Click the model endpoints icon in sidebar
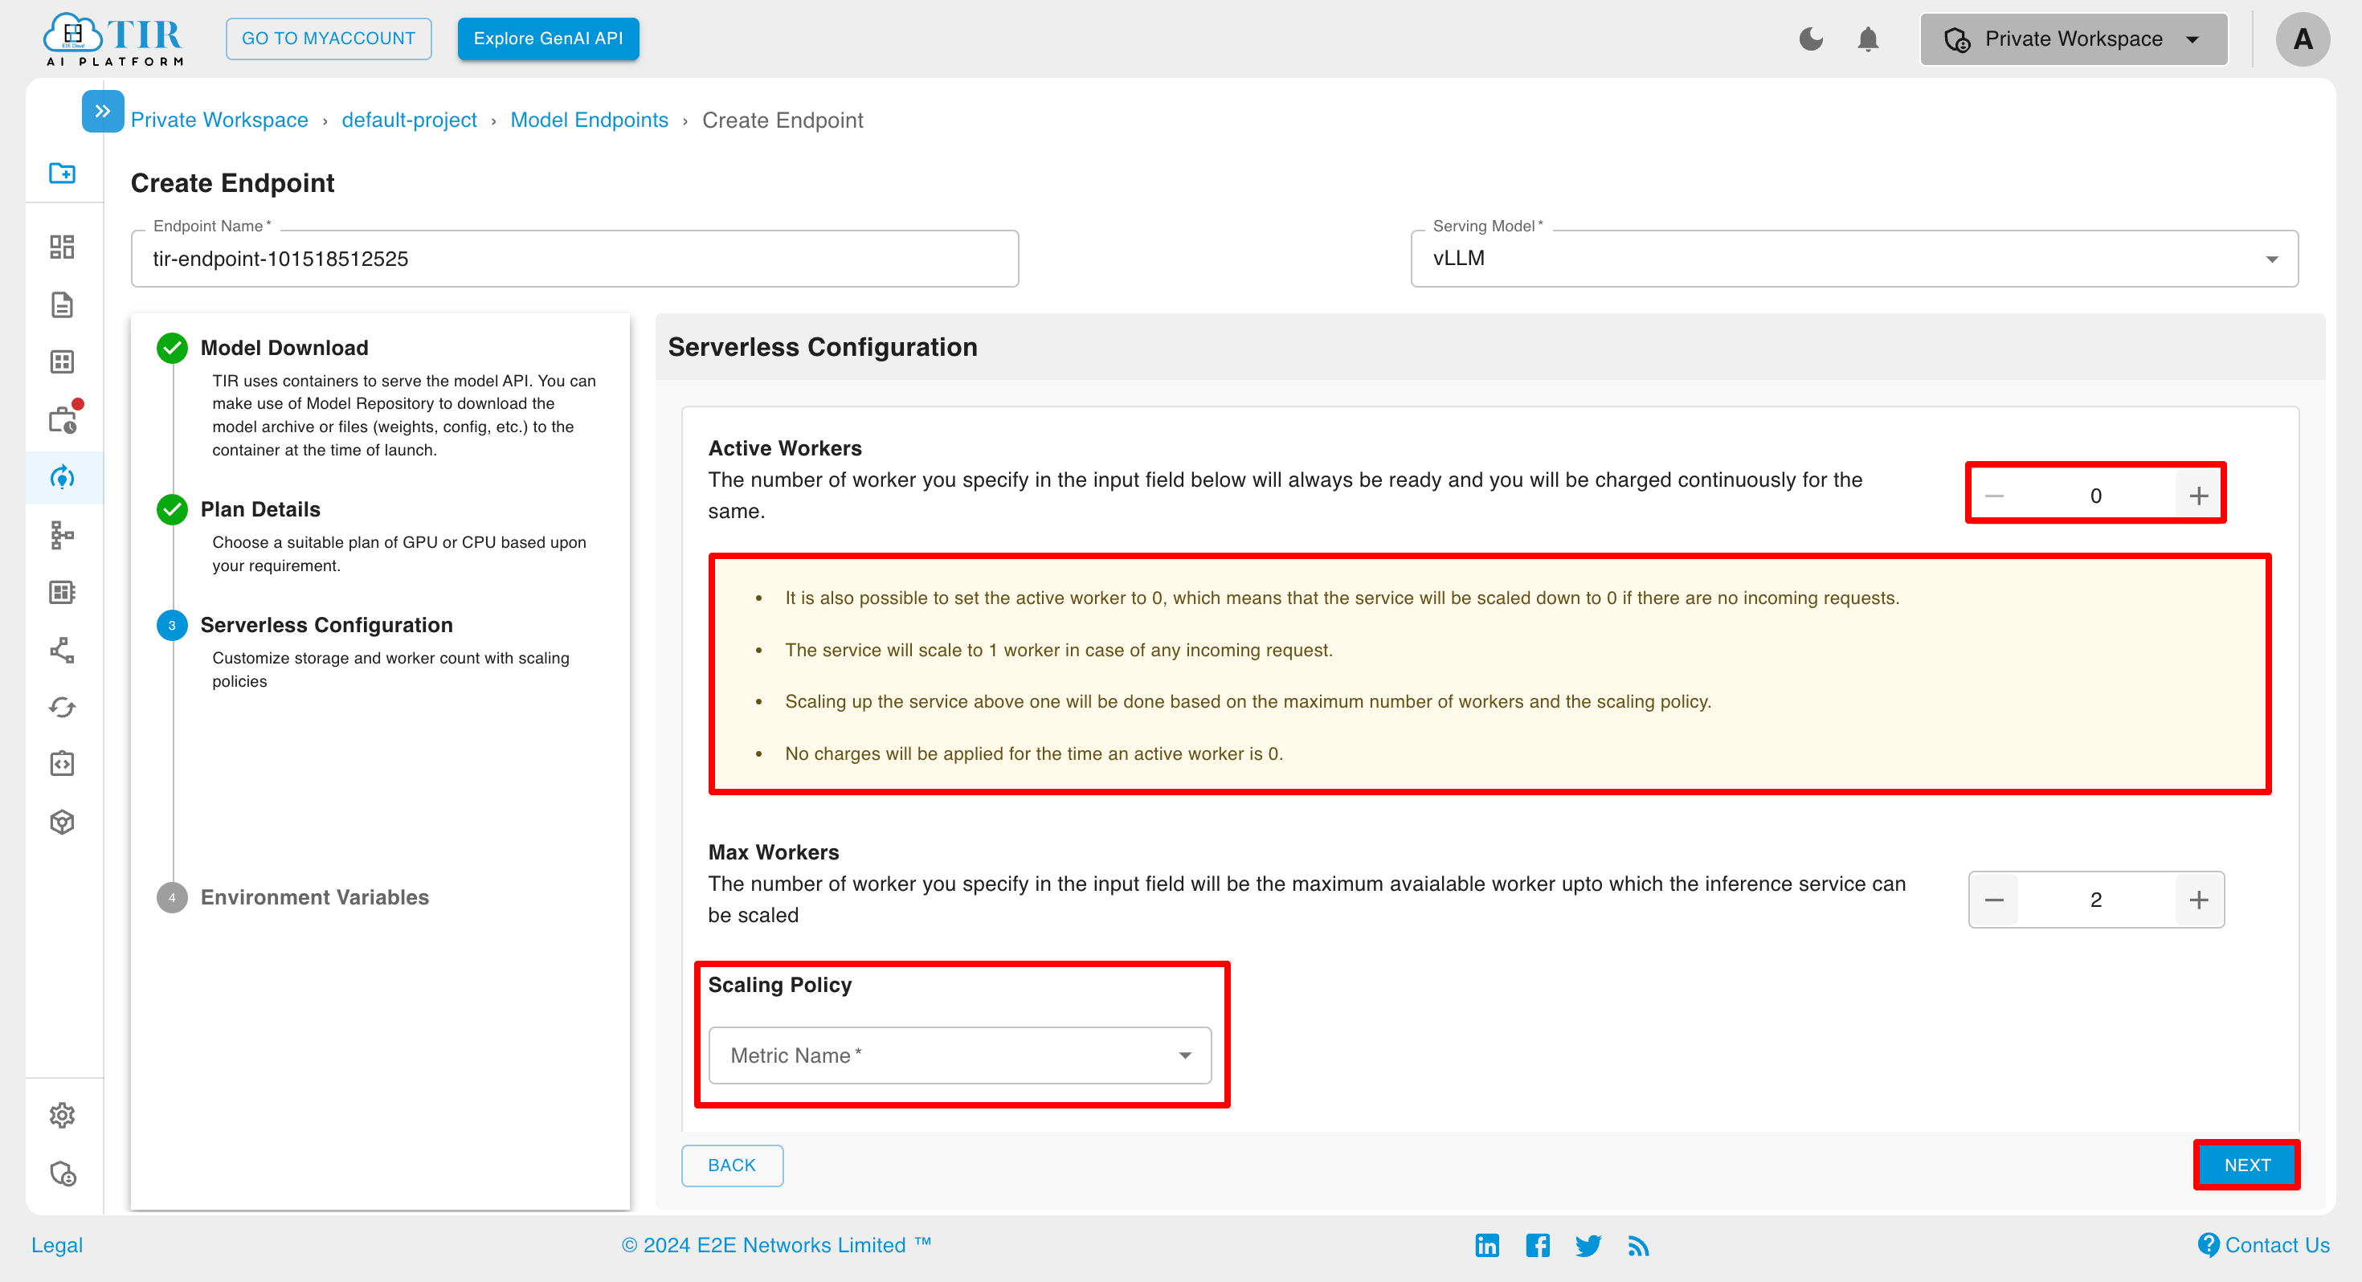2362x1282 pixels. click(x=63, y=479)
